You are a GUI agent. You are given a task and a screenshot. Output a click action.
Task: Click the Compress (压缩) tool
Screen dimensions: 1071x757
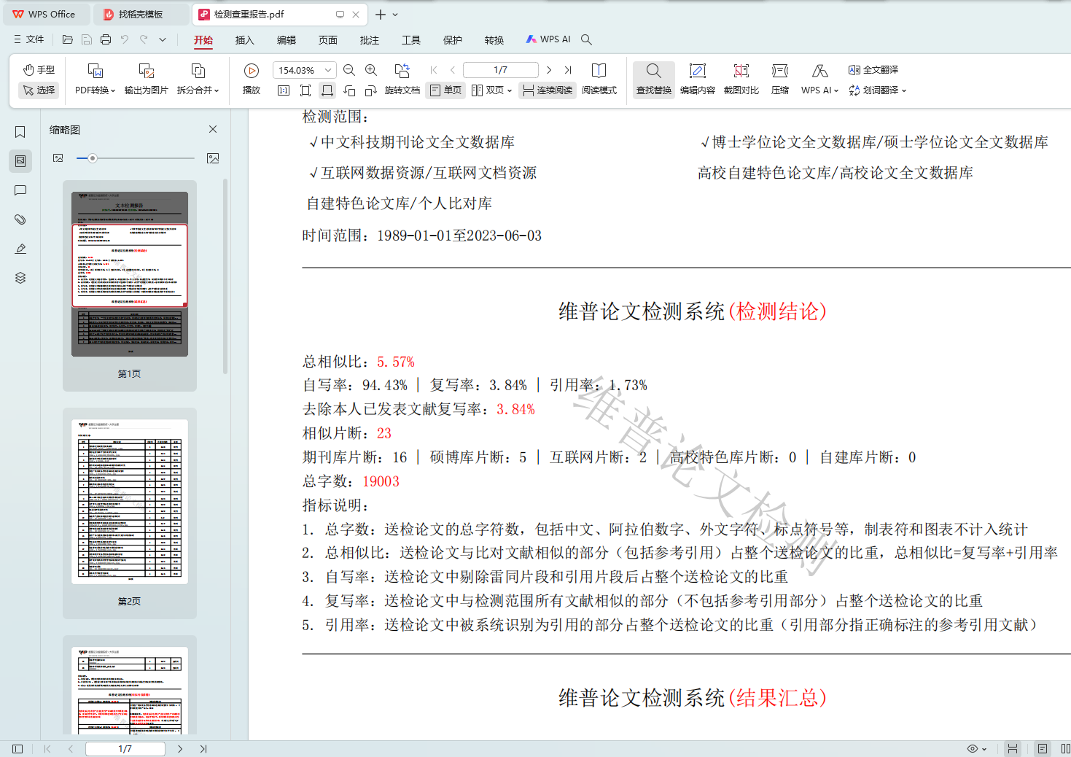click(x=780, y=79)
